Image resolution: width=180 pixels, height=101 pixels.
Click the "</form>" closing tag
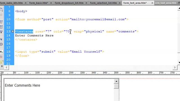22,56
